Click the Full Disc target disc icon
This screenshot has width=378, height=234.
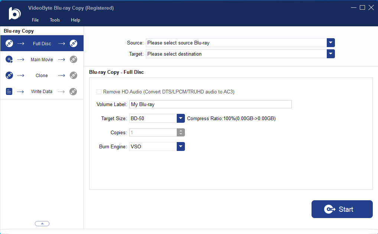[74, 43]
